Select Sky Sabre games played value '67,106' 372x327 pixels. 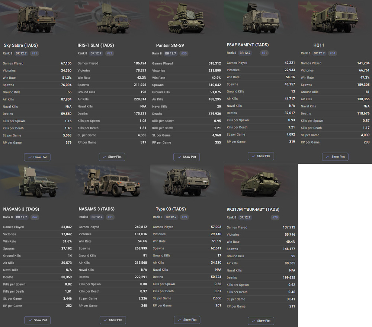(x=66, y=63)
